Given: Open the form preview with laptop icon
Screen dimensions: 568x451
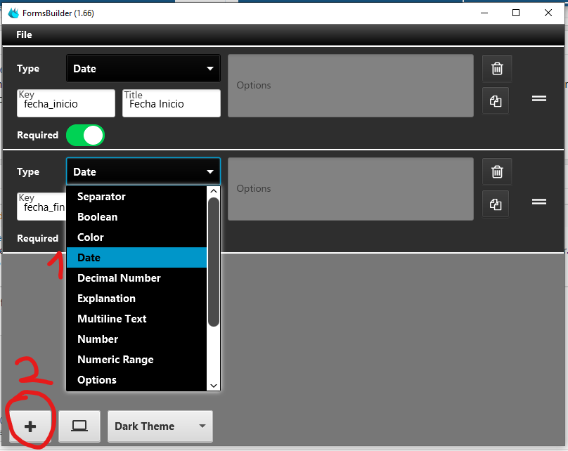Looking at the screenshot, I should tap(79, 426).
